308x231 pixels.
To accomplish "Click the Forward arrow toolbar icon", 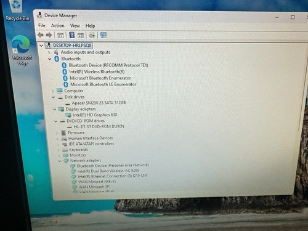I will tap(49, 35).
